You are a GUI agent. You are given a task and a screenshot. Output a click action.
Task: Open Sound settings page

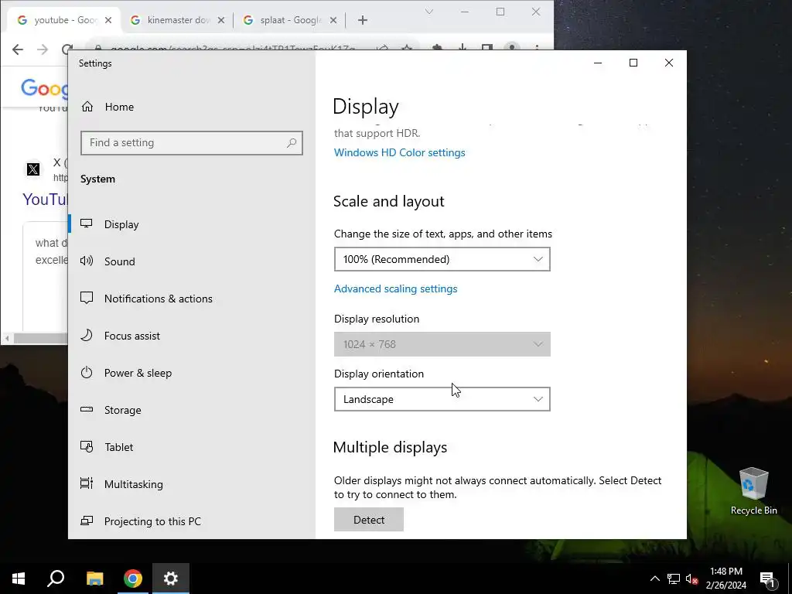click(120, 261)
